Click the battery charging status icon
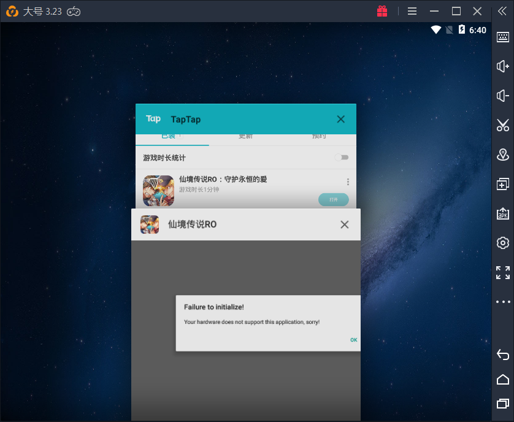 (461, 29)
